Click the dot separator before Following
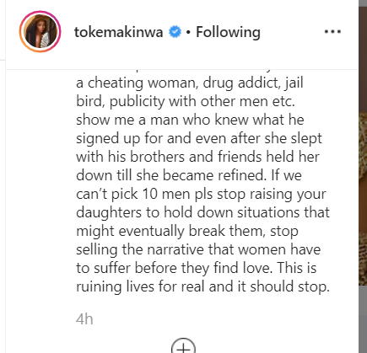The image size is (367, 353). 188,32
